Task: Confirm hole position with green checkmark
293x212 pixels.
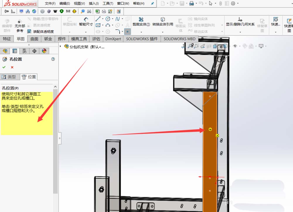Action: pos(4,67)
